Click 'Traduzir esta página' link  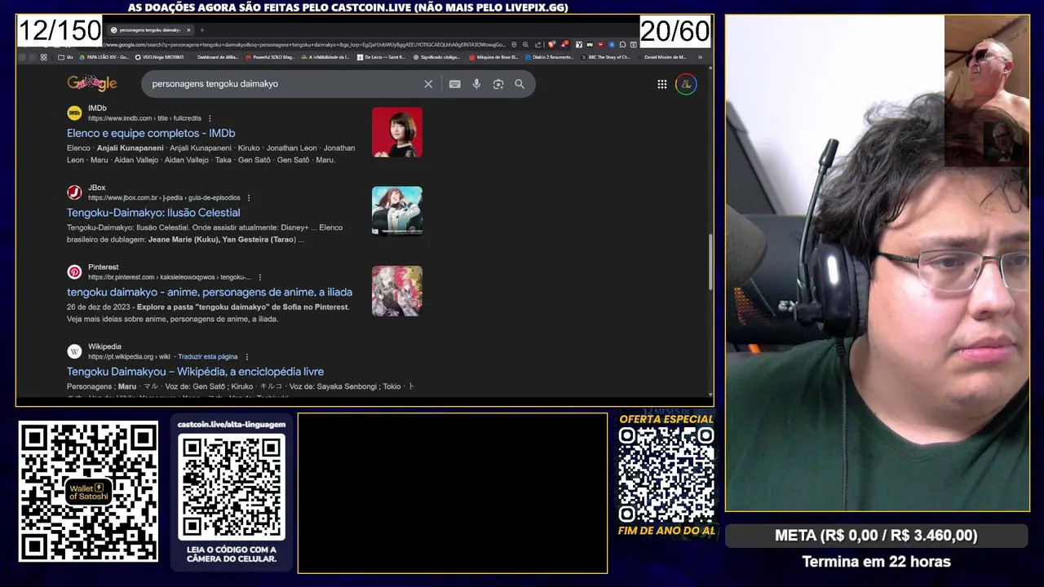(208, 356)
